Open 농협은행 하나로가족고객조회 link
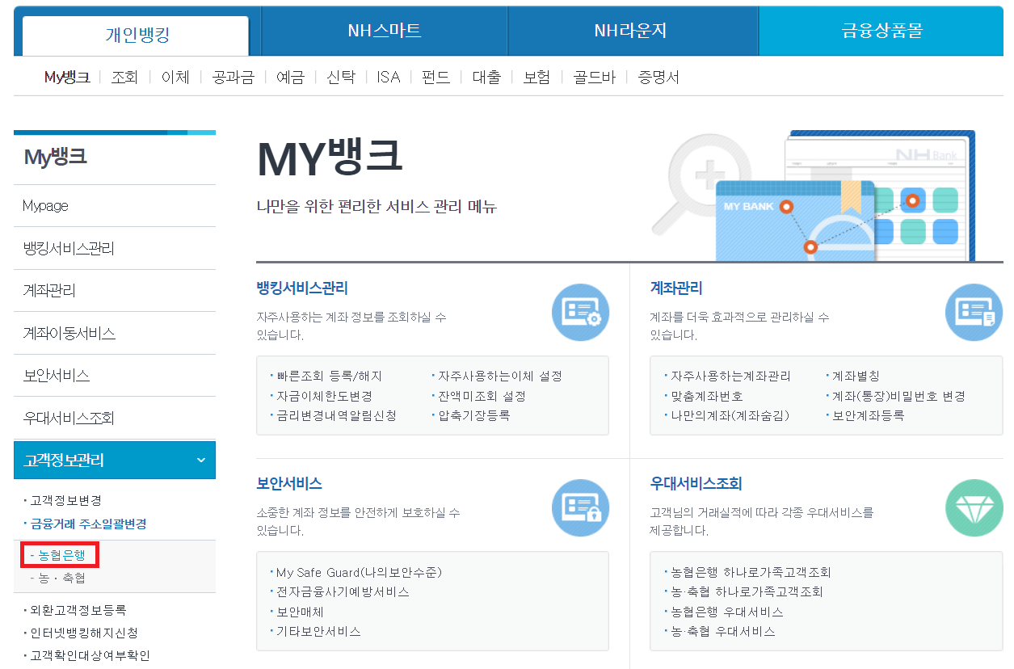Screen dimensions: 1014x669 pos(751,572)
